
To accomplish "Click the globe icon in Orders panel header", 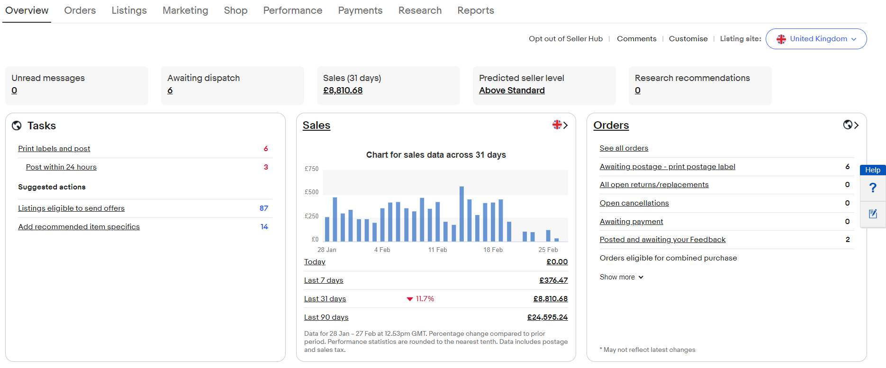I will click(x=848, y=125).
